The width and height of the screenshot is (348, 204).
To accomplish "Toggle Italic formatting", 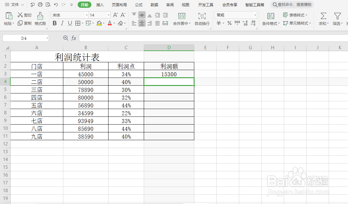I will point(62,23).
